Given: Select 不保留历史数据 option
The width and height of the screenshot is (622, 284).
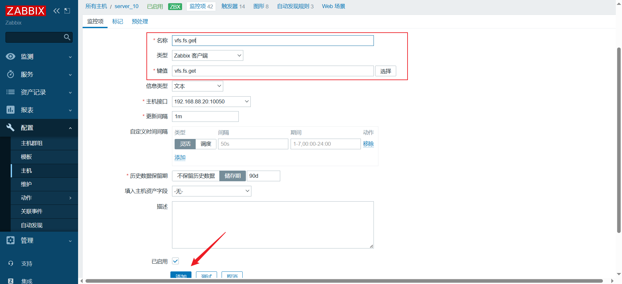Looking at the screenshot, I should (196, 176).
